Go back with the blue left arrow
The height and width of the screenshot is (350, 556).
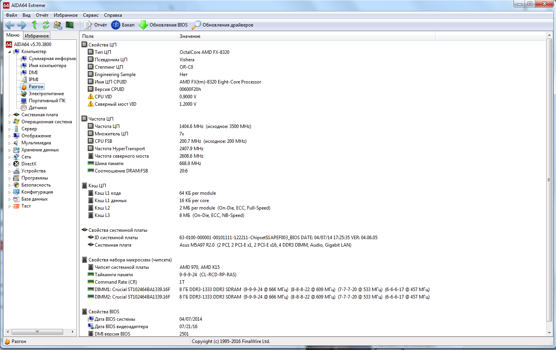pos(10,25)
